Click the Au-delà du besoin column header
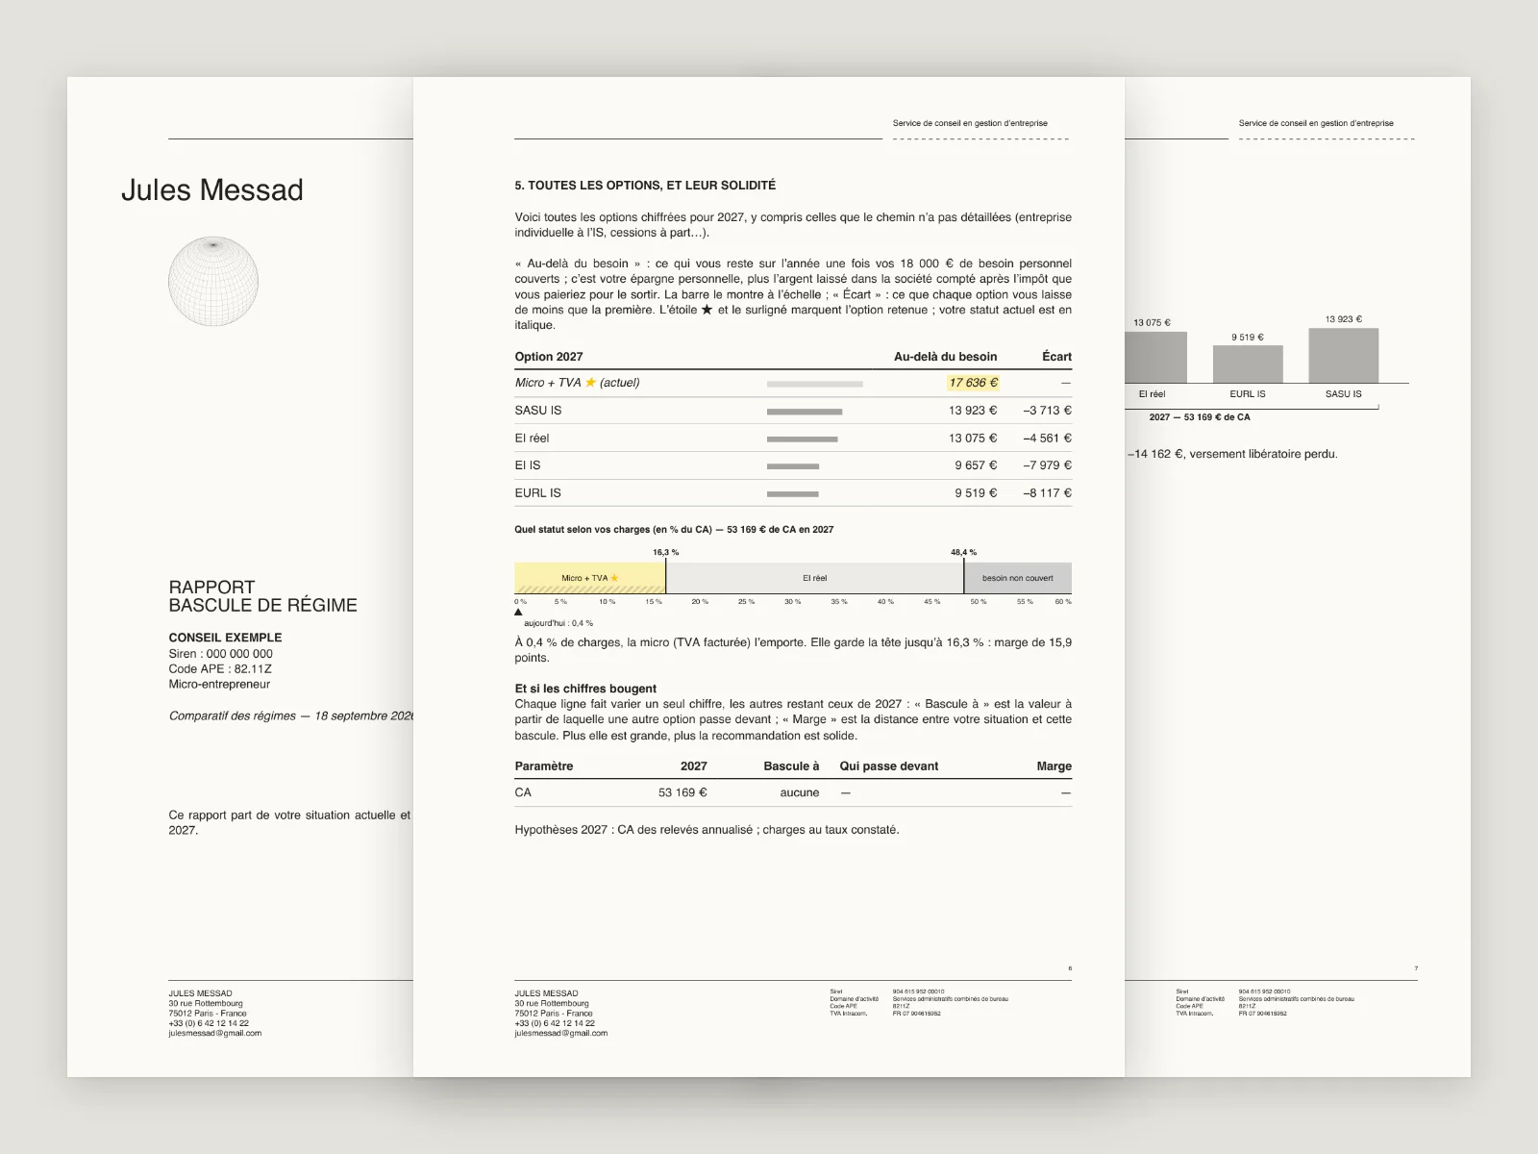 (x=945, y=357)
